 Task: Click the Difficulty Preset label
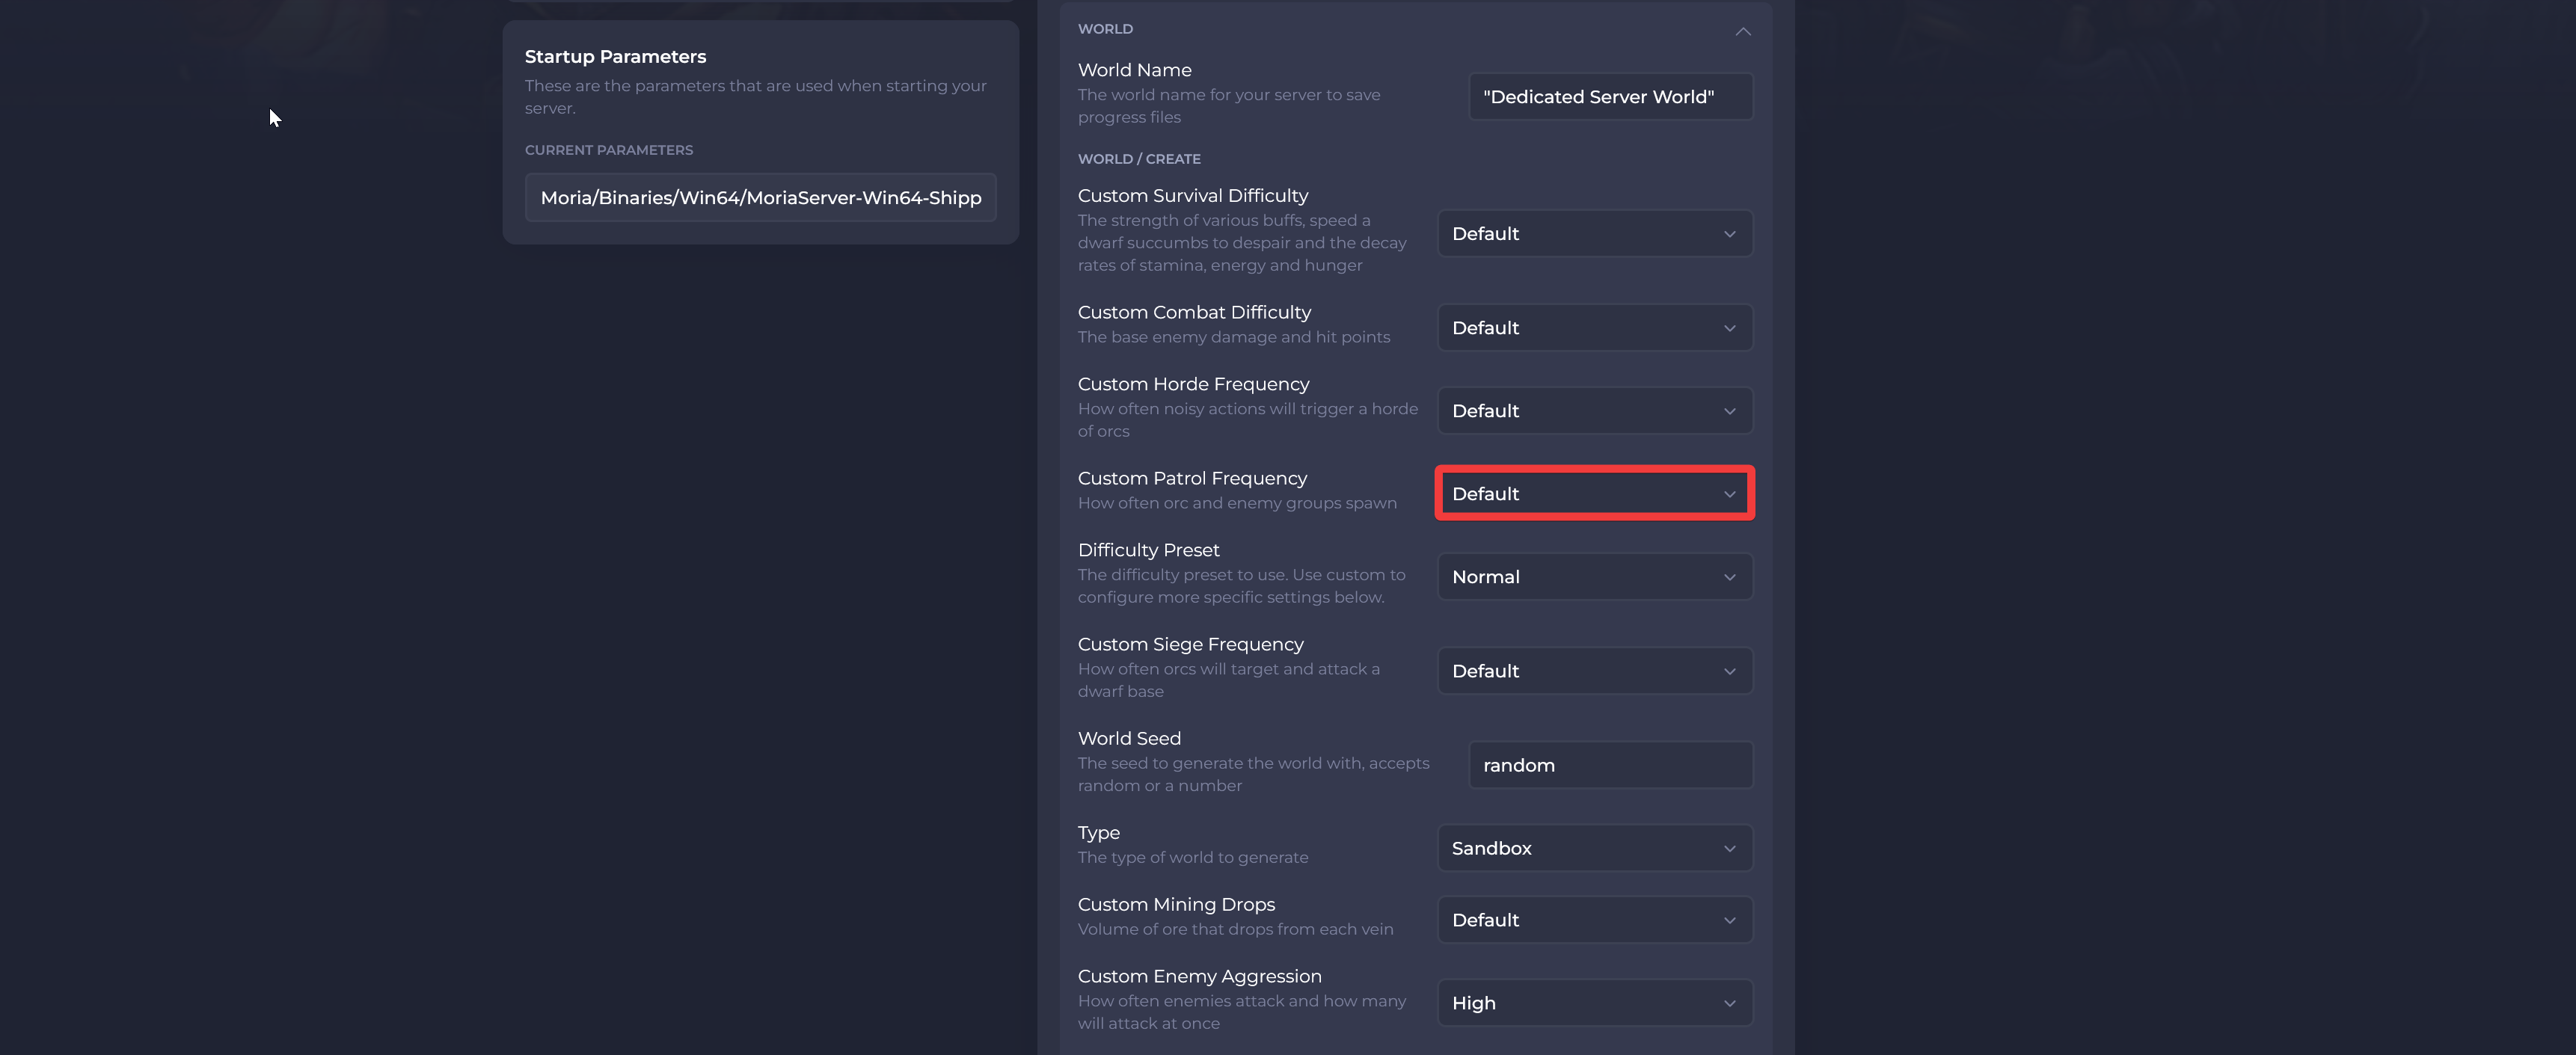1148,551
